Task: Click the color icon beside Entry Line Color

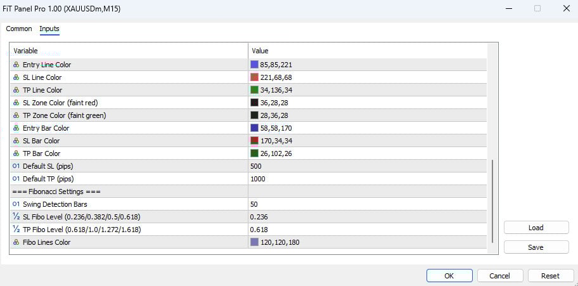Action: [x=16, y=65]
